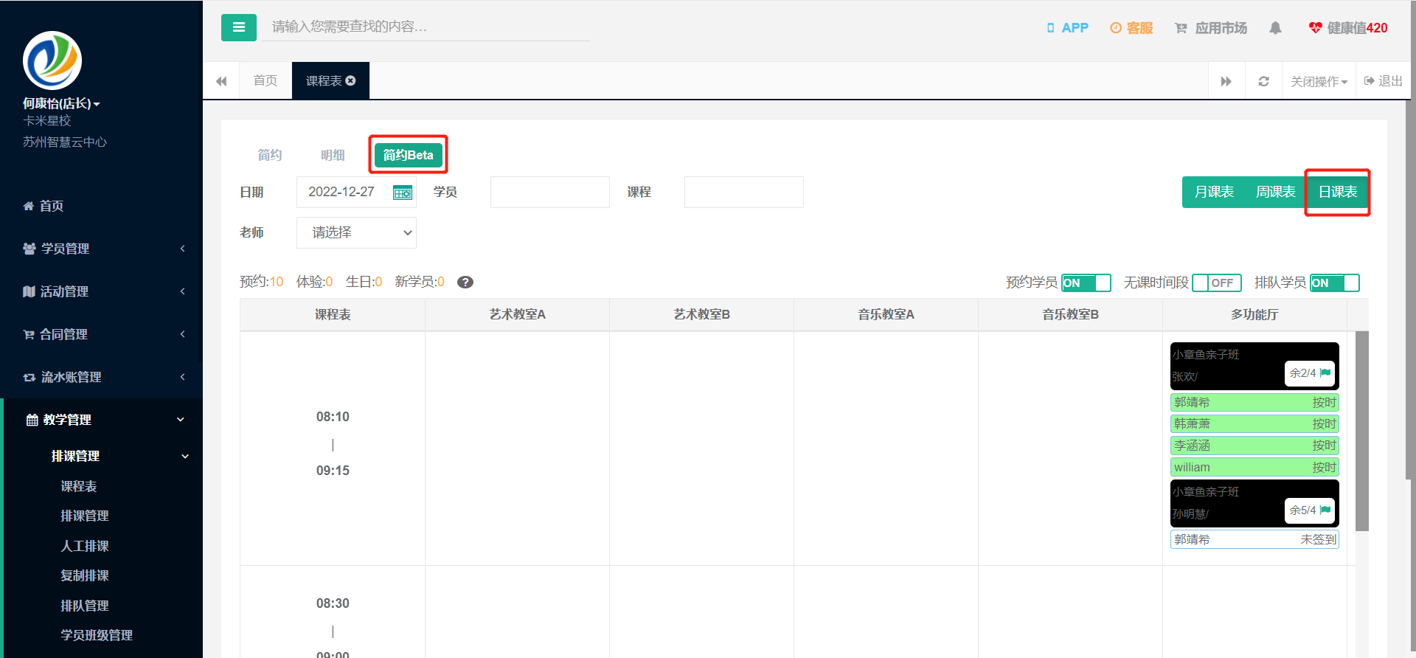Toggle 无课时间段 switch

click(x=1217, y=283)
